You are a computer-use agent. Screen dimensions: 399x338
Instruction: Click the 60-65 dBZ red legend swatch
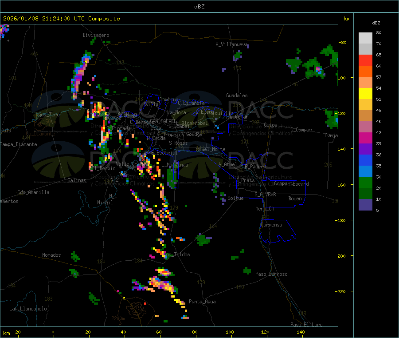coord(365,60)
